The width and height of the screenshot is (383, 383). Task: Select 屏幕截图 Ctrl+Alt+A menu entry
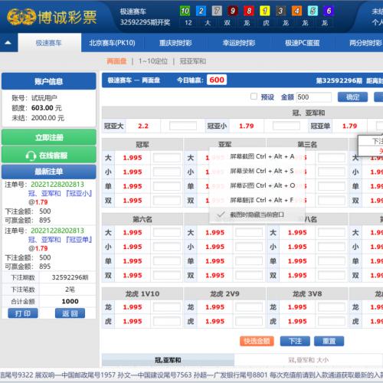point(262,156)
